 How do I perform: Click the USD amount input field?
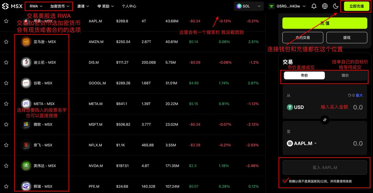(357, 107)
